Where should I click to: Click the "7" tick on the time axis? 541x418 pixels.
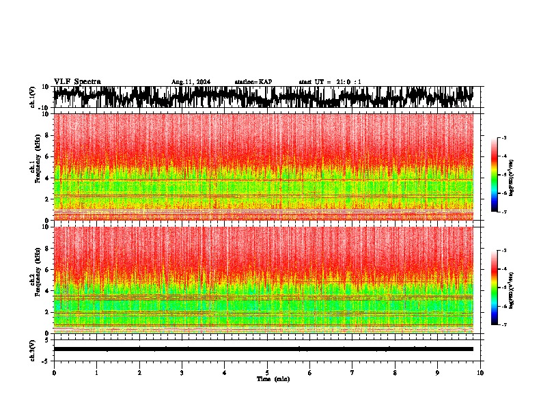(x=352, y=373)
